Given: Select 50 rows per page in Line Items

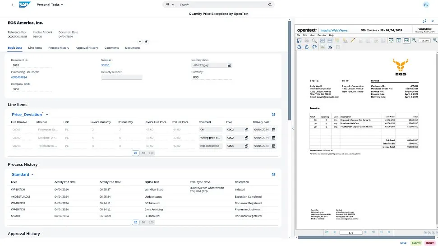Looking at the screenshot, I should tap(143, 153).
